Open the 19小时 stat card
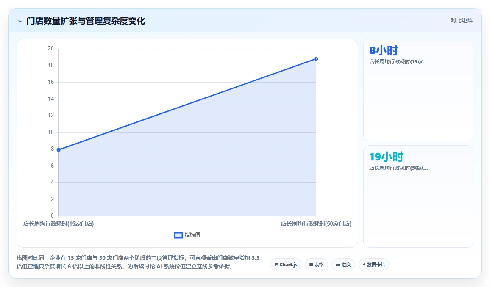Viewport: 490px width, 287px height. coord(418,196)
